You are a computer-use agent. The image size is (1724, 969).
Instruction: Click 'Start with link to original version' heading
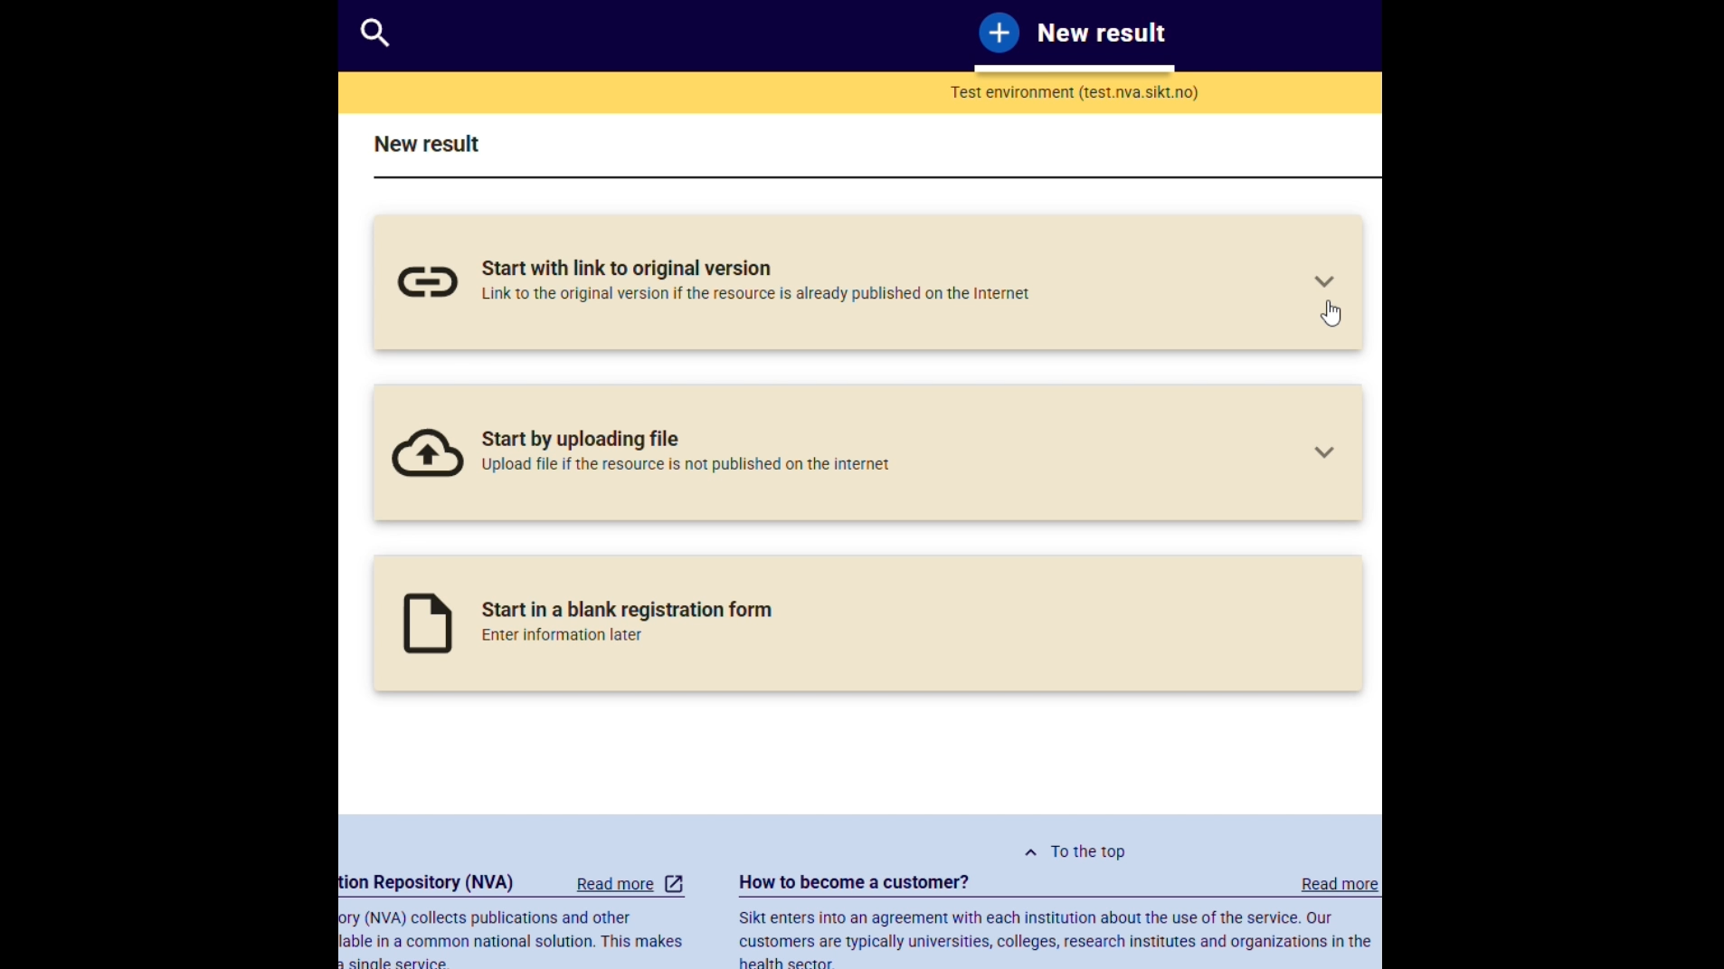point(626,269)
